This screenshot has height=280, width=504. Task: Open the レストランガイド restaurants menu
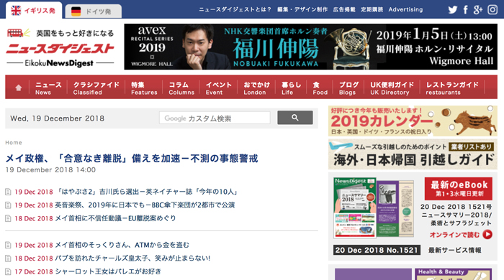452,88
